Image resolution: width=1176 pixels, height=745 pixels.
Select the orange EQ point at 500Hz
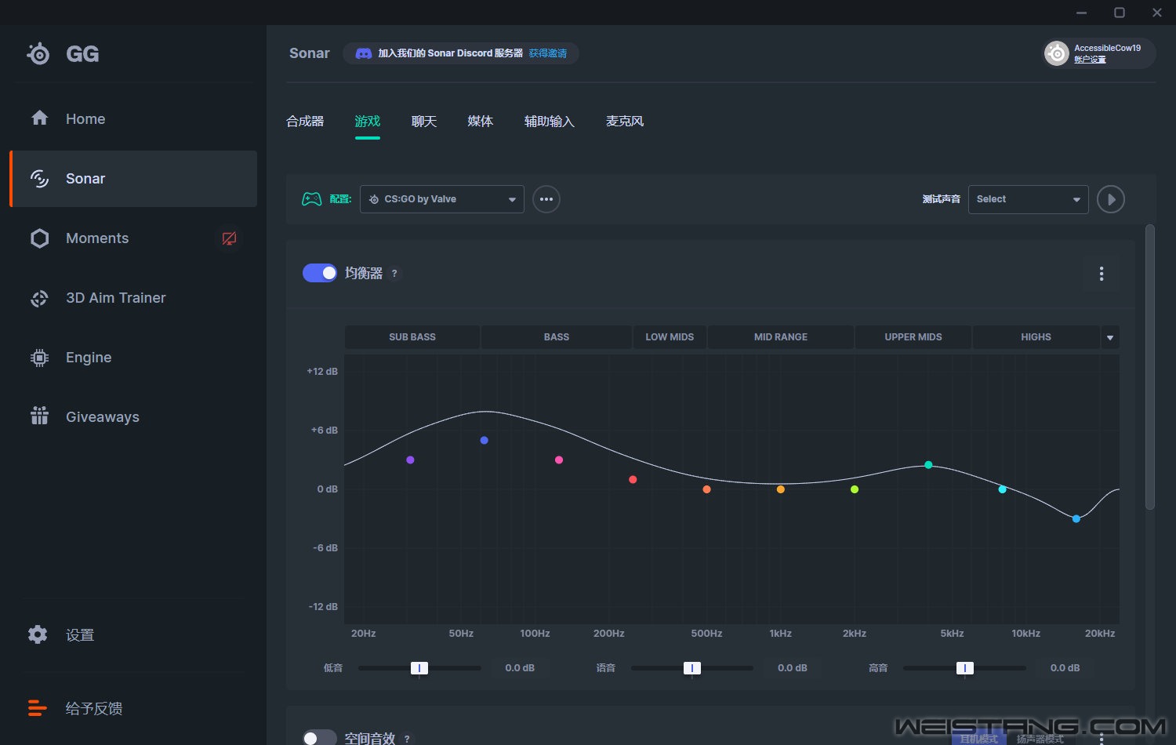tap(706, 489)
